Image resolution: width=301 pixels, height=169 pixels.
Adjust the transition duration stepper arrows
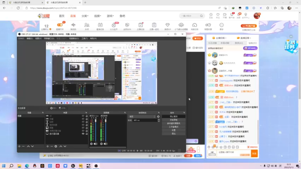coord(159,120)
